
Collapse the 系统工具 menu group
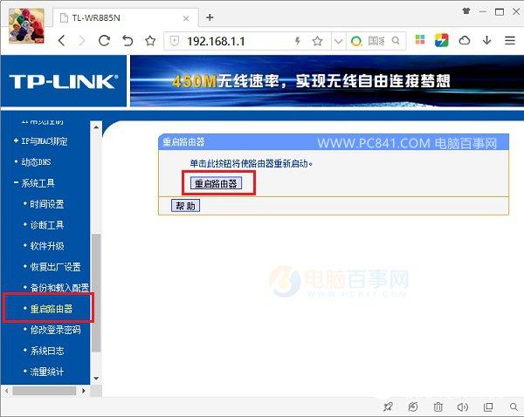[35, 183]
